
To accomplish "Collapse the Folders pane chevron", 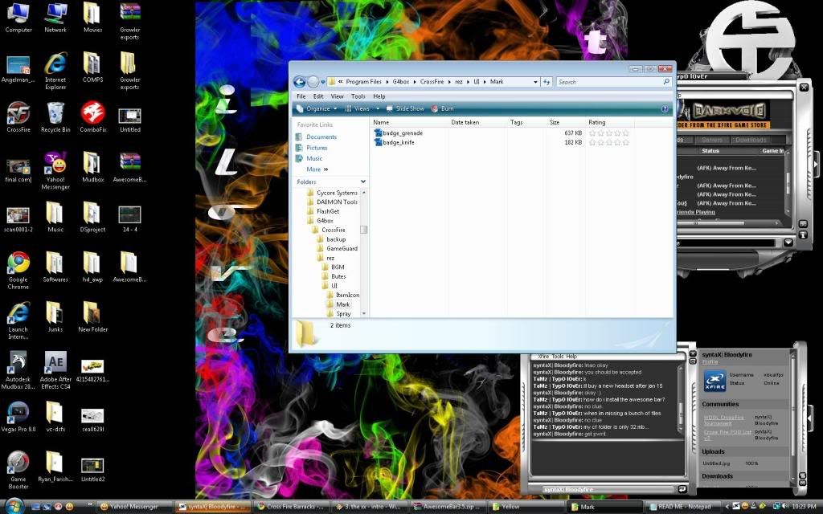I will coord(363,182).
